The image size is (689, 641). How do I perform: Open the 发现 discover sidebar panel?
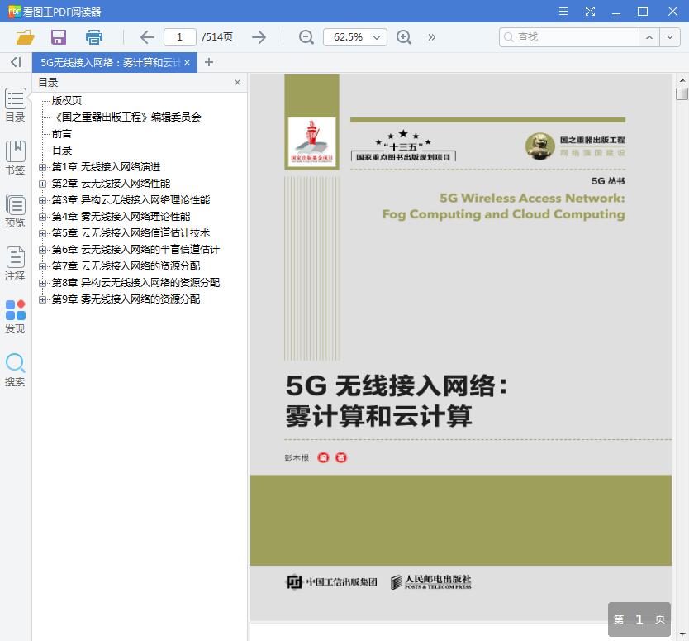point(16,316)
